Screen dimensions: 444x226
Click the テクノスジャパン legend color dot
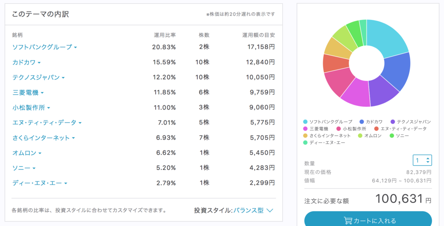click(393, 122)
